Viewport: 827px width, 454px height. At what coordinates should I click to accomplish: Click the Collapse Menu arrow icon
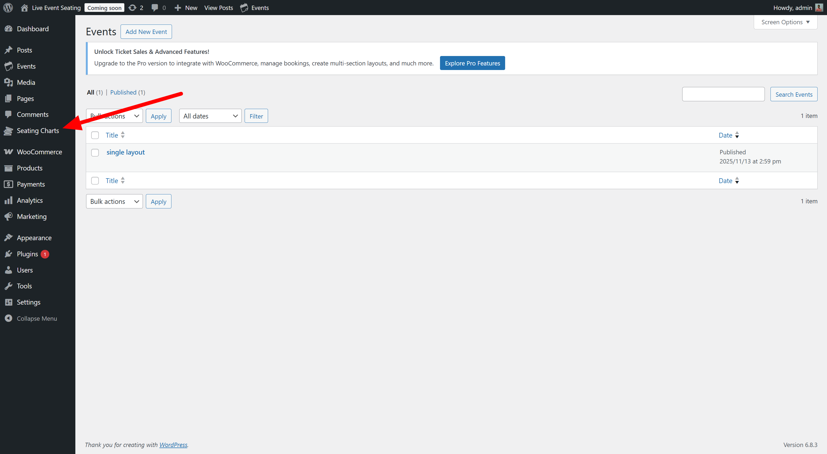[9, 318]
